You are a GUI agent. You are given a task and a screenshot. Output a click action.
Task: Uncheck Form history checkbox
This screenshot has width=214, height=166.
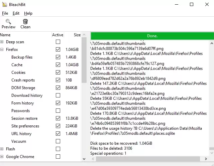point(58,103)
